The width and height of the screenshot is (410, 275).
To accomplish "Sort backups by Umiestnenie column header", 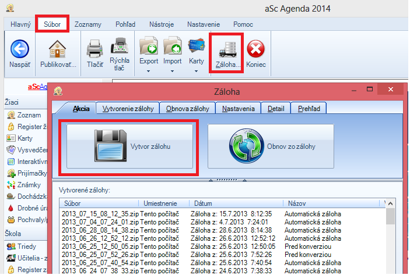I will click(x=164, y=203).
